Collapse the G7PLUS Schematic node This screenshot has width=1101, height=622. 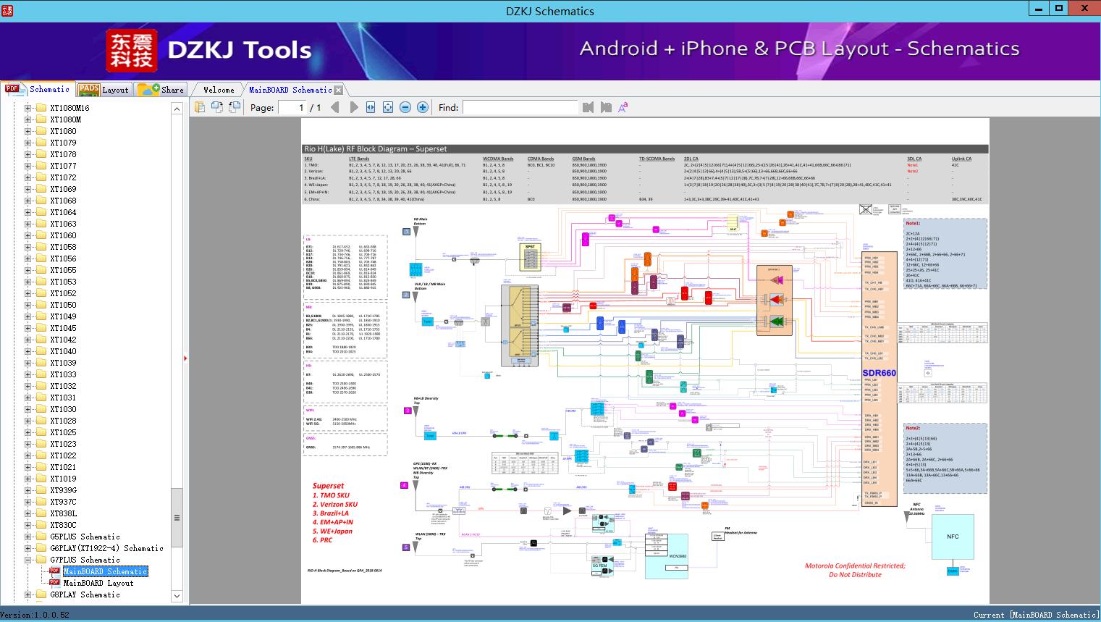point(28,560)
